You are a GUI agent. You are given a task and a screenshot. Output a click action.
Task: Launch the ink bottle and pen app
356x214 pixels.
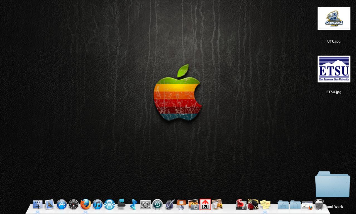169,205
